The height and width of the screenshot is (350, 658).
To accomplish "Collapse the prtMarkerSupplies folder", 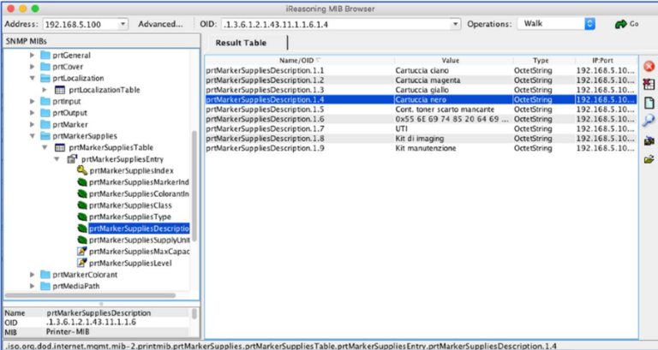I will pyautogui.click(x=33, y=135).
